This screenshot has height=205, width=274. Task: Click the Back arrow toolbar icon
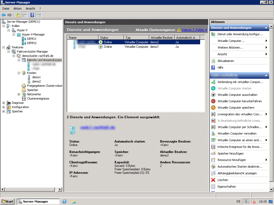3,15
